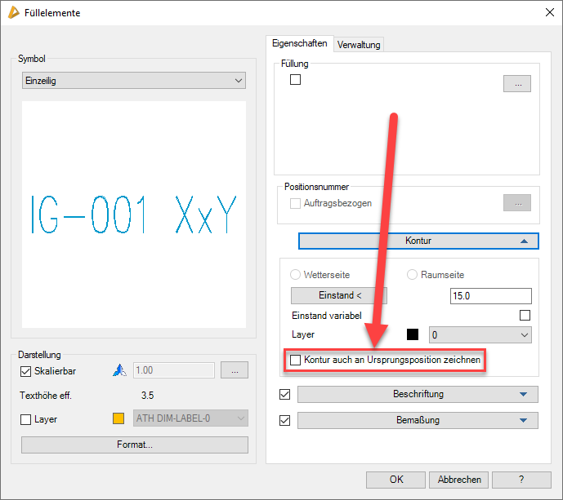
Task: Tick the Füllung checkbox
Action: click(x=296, y=80)
